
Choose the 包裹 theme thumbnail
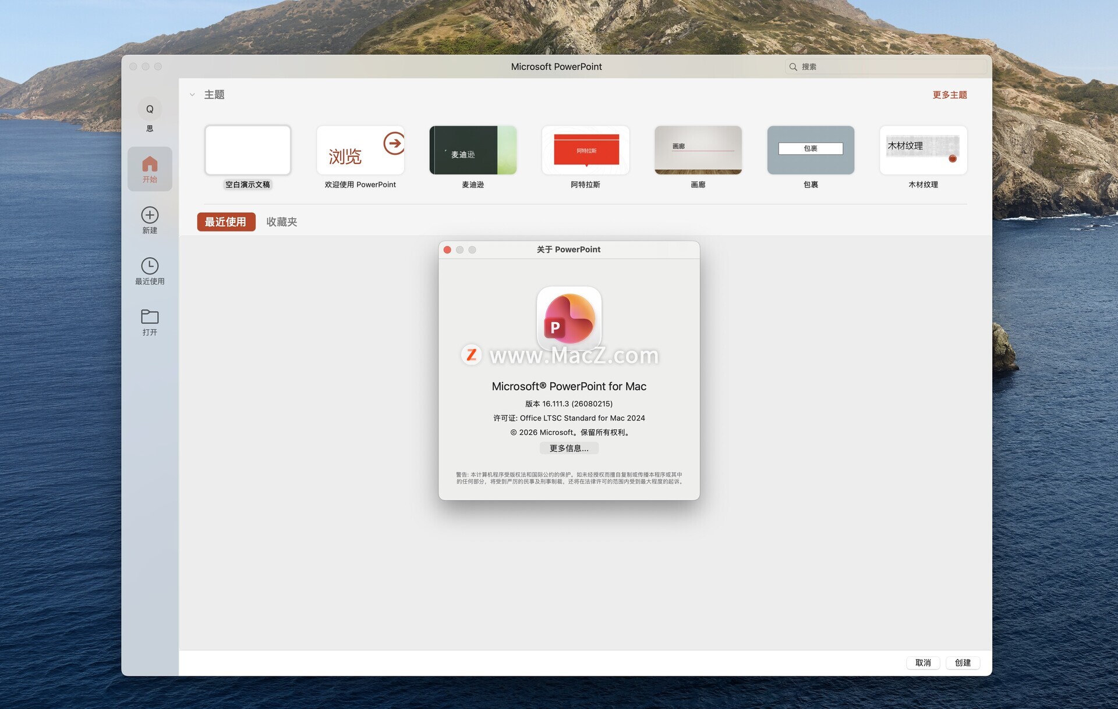(x=811, y=150)
